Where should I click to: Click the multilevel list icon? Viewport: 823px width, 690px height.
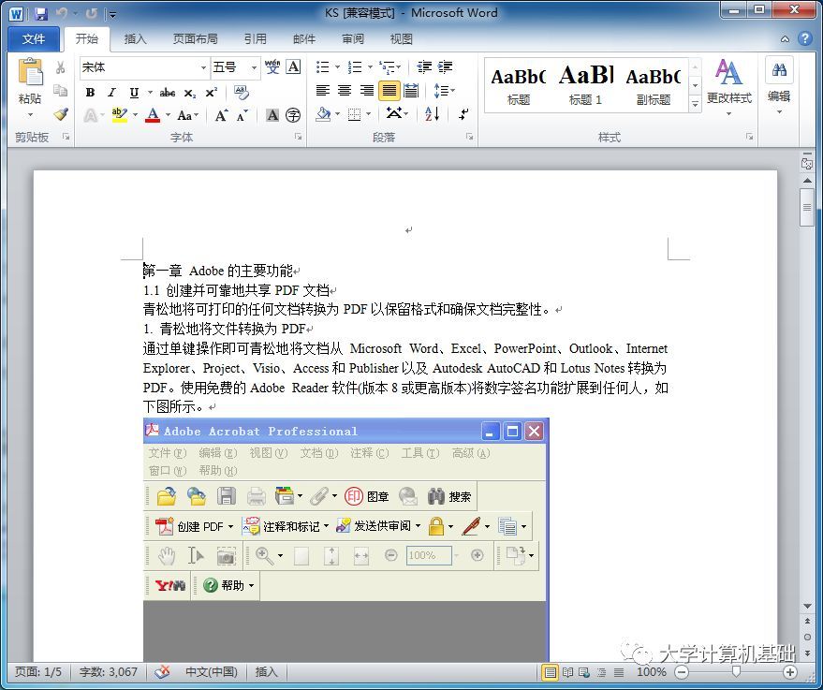coord(387,66)
